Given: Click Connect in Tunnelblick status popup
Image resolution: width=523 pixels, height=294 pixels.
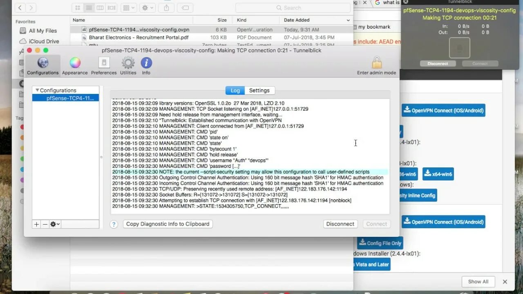Looking at the screenshot, I should [480, 64].
